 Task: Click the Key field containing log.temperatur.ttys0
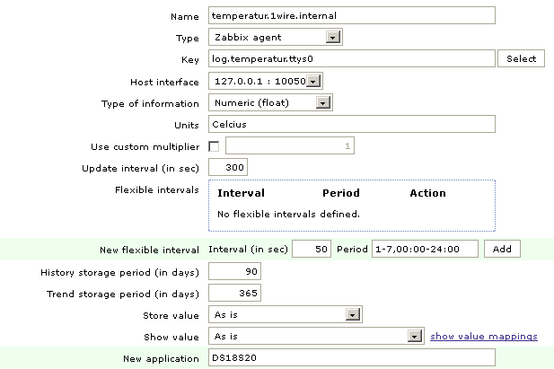(351, 59)
